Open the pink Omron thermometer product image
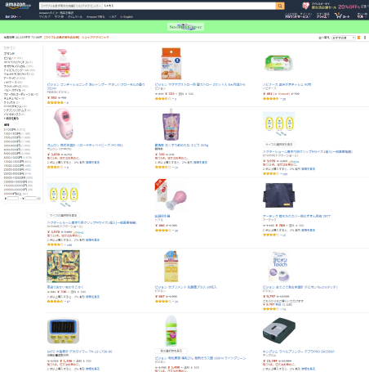The width and height of the screenshot is (369, 372). click(x=63, y=124)
